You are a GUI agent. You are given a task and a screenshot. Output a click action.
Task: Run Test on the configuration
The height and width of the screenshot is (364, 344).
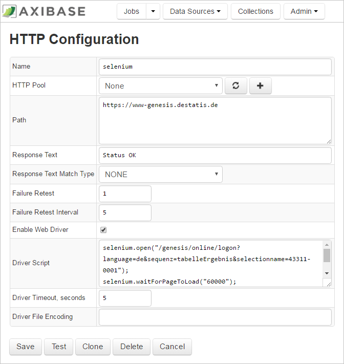[x=59, y=347]
